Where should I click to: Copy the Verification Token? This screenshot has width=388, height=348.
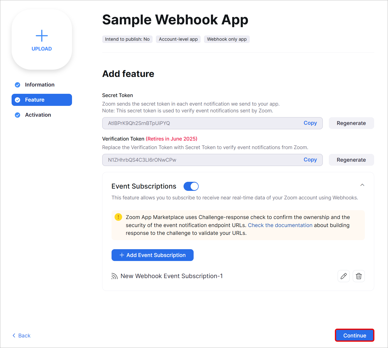tap(310, 160)
